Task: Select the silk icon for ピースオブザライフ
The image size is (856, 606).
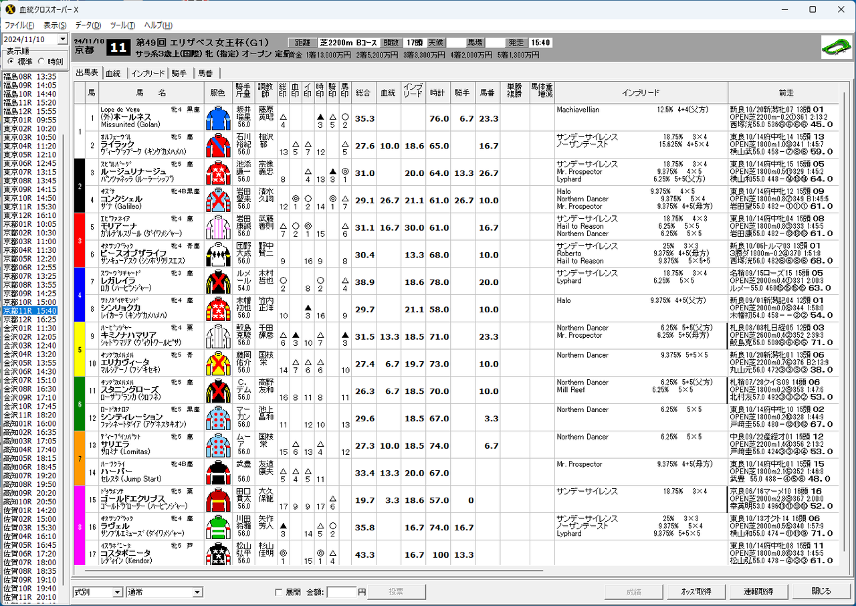Action: point(217,254)
